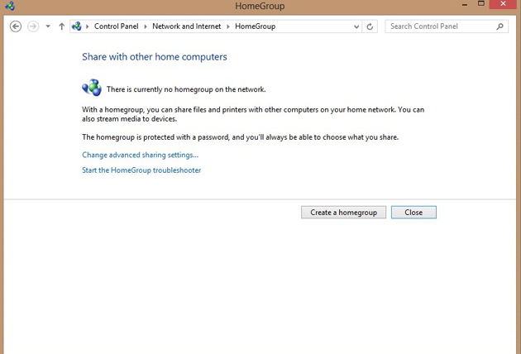Focus the Search Control Panel field
Image resolution: width=521 pixels, height=354 pixels.
click(440, 26)
